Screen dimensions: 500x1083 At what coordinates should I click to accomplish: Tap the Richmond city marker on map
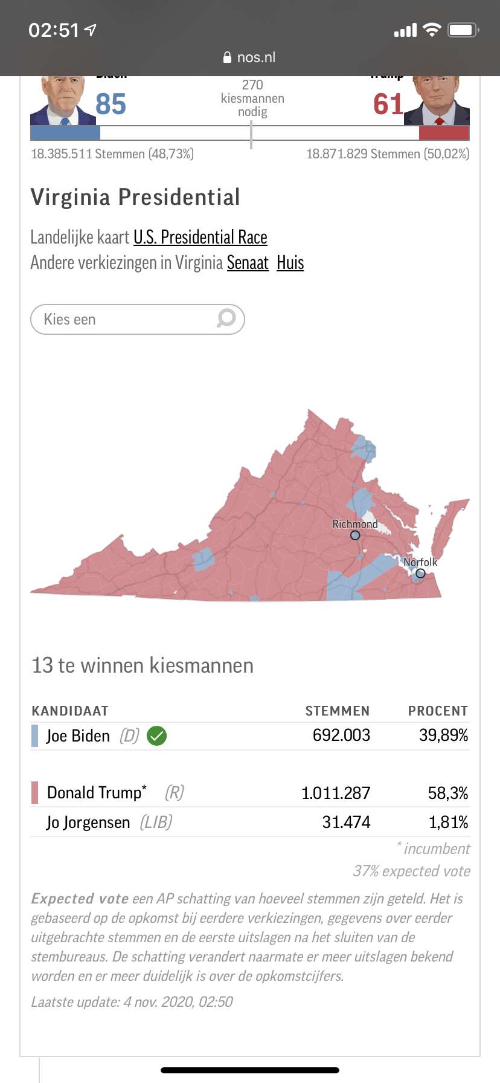pyautogui.click(x=355, y=535)
